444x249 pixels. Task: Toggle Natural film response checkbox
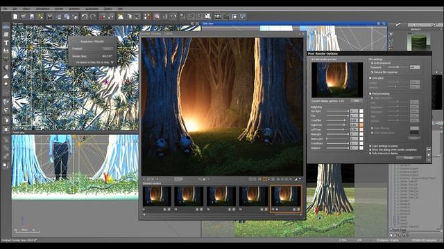point(373,72)
